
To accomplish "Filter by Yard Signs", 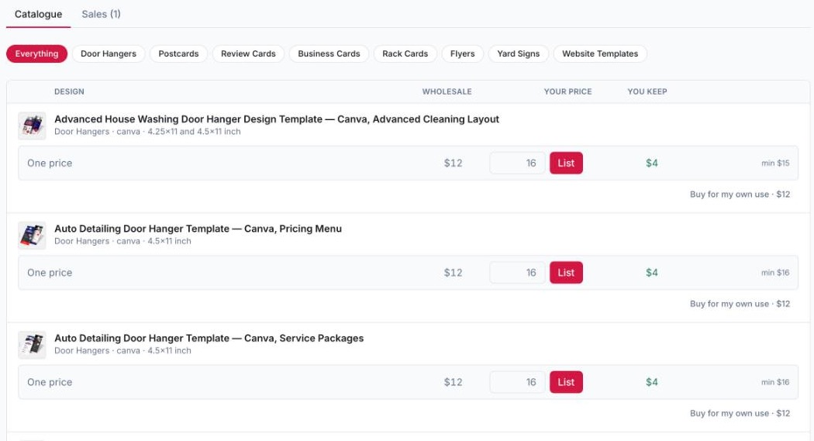I will 519,53.
